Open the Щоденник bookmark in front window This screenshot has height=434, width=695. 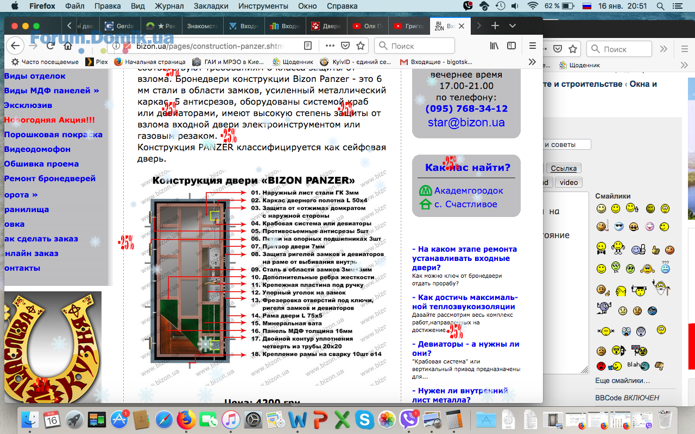tap(293, 62)
